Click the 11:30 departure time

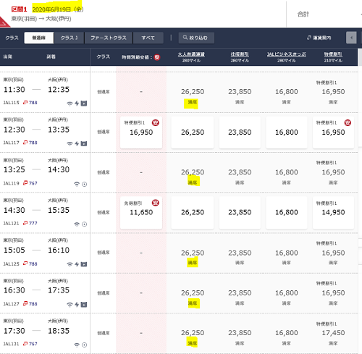14,90
